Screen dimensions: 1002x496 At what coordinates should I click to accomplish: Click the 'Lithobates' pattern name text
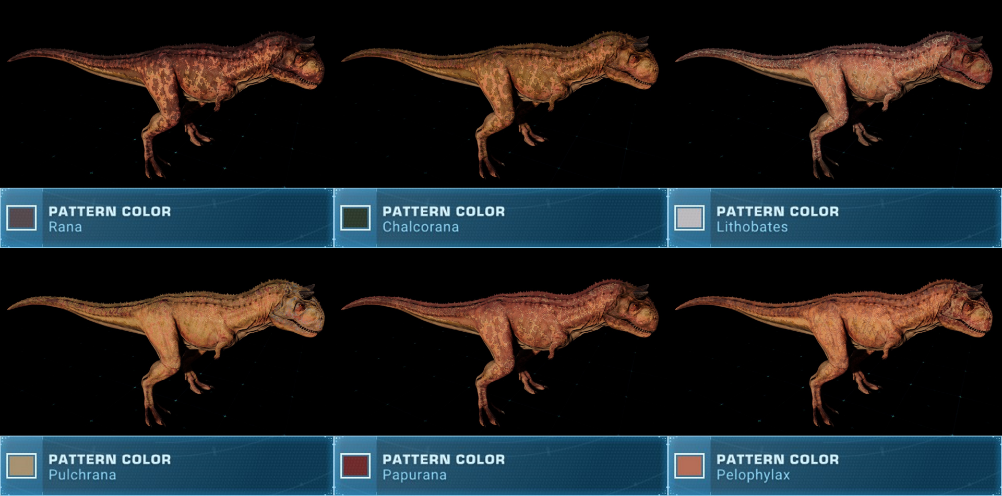[x=752, y=227]
